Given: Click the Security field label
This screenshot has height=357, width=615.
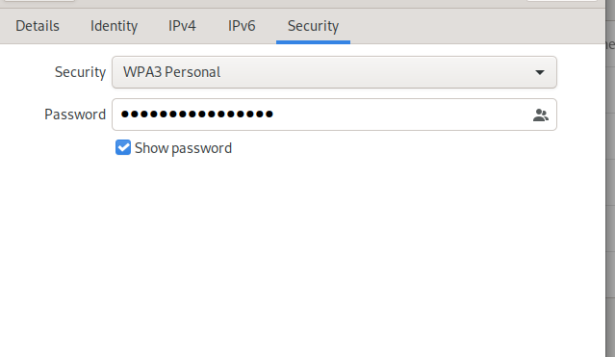Looking at the screenshot, I should 80,72.
